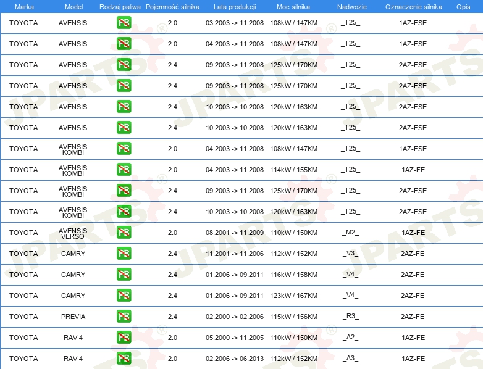
Task: Click fuel icon in AVENSIS KOMBI 125kW row
Action: [124, 190]
